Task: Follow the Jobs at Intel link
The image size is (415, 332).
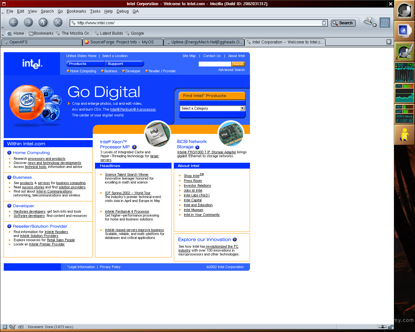Action: coord(193,191)
